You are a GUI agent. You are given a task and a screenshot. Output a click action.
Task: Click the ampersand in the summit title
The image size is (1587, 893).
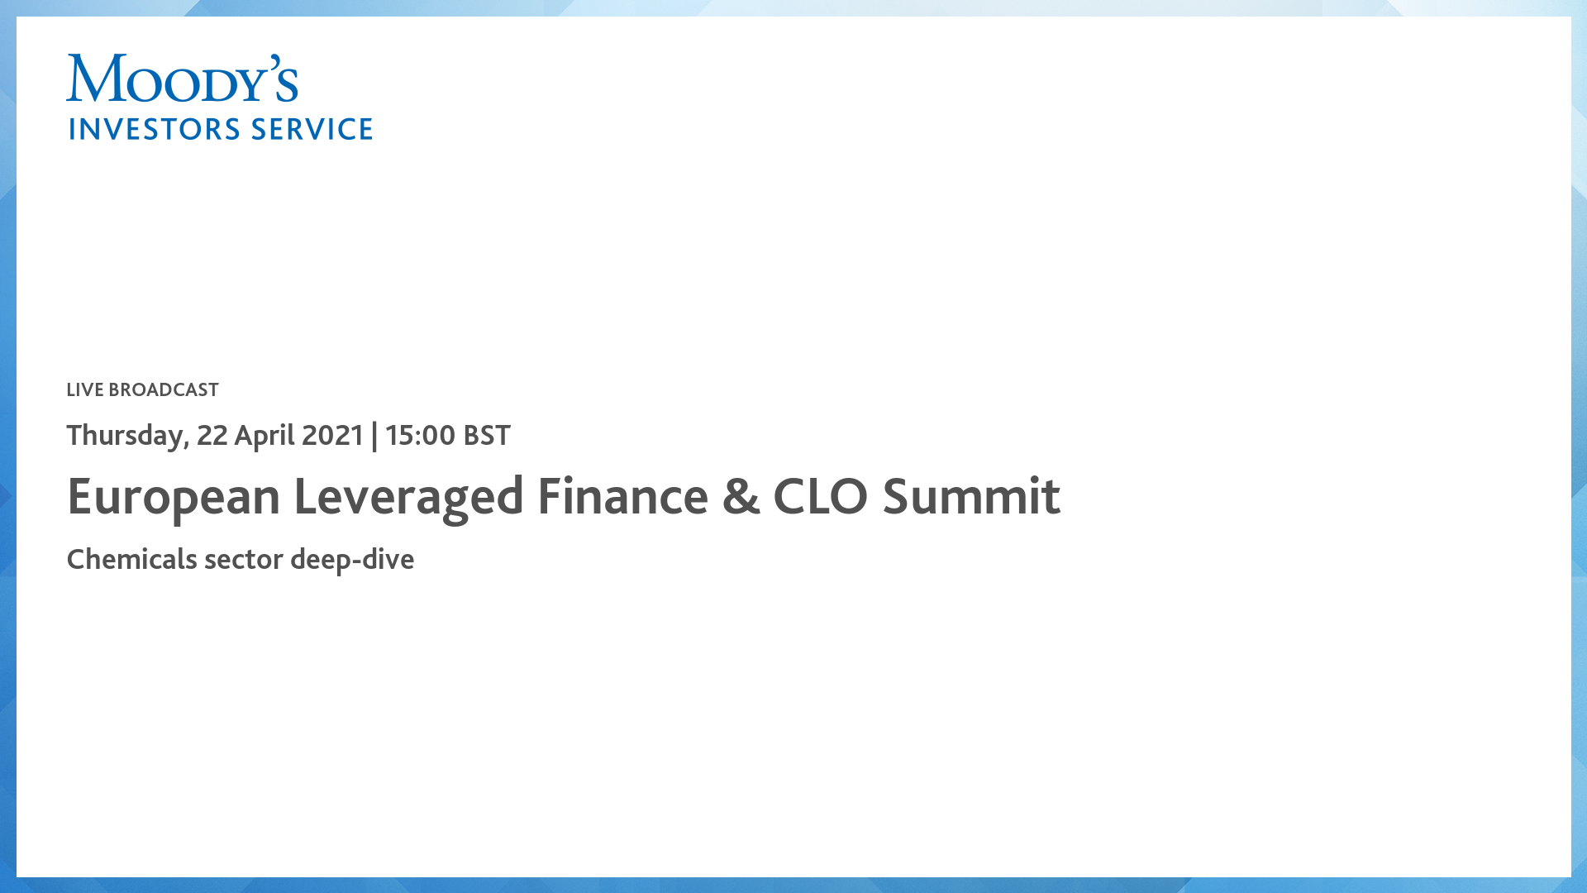click(741, 497)
